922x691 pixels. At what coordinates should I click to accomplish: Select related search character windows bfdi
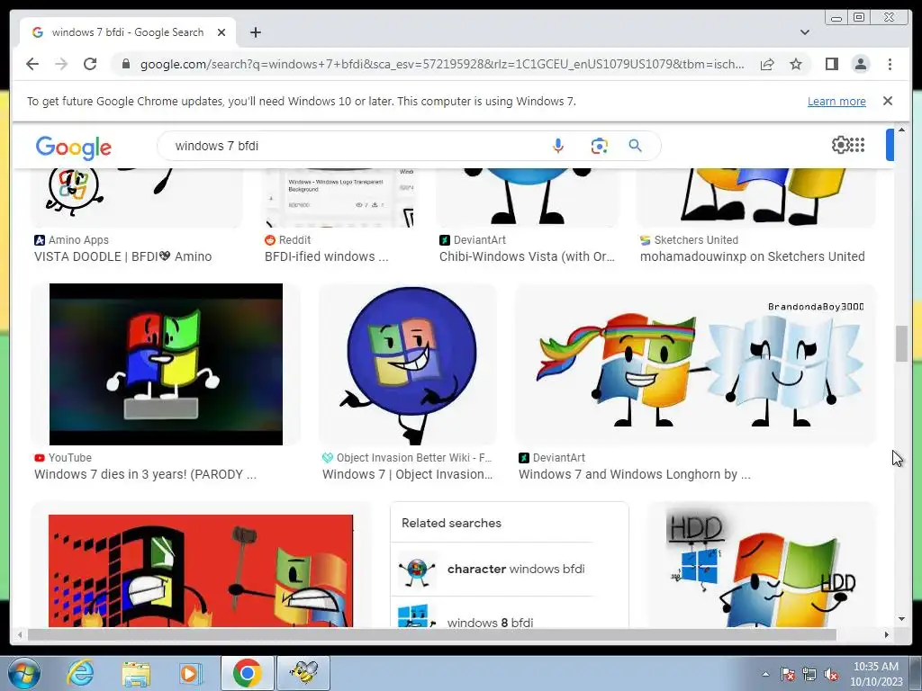[x=496, y=569]
